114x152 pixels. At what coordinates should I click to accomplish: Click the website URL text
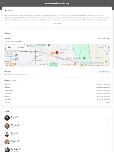click(16, 75)
